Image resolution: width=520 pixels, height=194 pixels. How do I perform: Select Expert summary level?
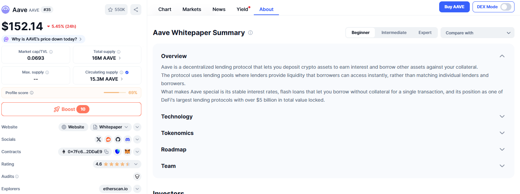(425, 33)
